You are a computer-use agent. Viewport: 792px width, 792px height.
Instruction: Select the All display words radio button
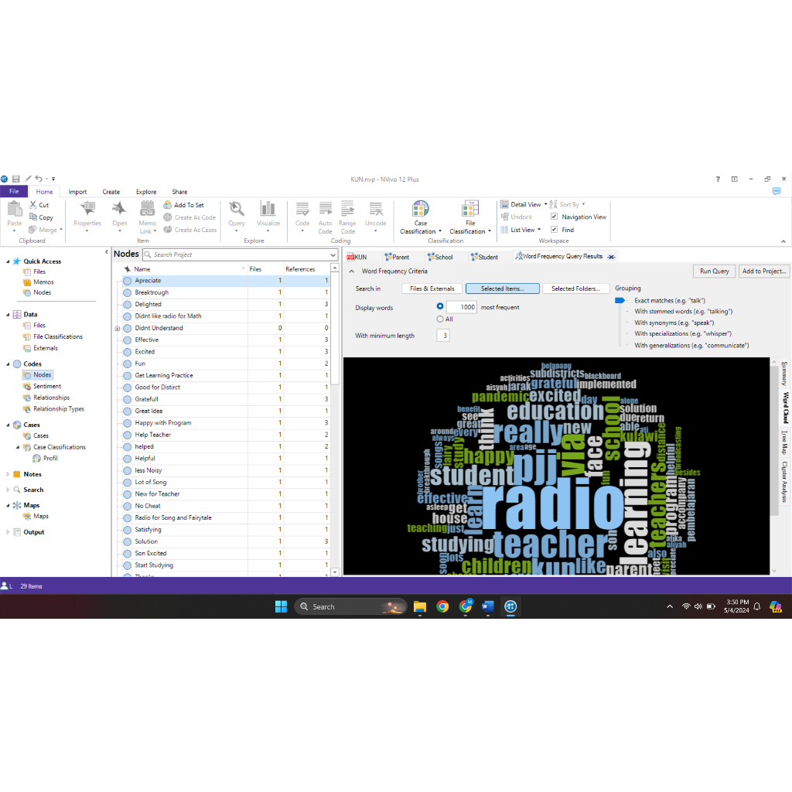pos(440,319)
